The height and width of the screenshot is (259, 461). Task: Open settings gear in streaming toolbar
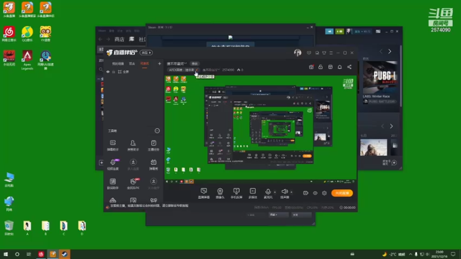coord(324,193)
